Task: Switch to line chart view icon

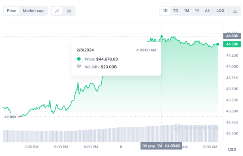Action: 57,11
